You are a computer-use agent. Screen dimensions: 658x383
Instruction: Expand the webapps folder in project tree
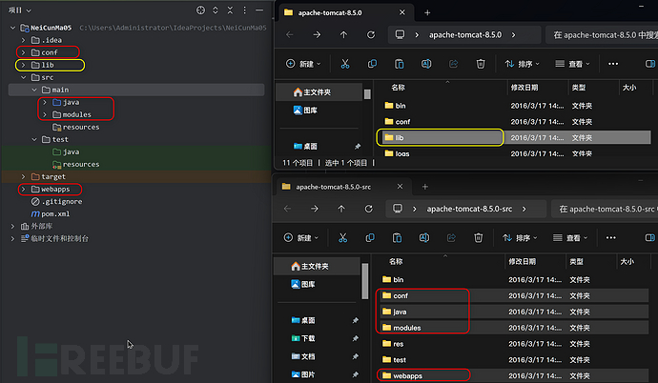coord(23,190)
